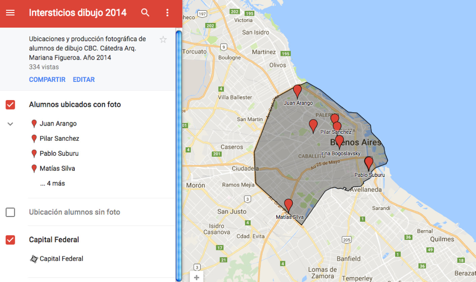Click the Quilmes label on the map
Viewport: 476px width, 282px height.
[x=442, y=239]
